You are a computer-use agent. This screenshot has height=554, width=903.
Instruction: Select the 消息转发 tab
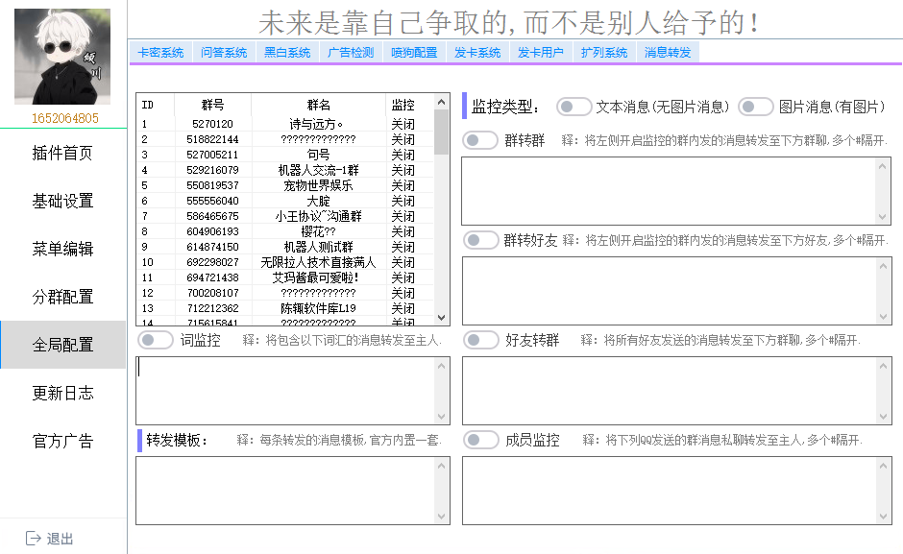coord(668,53)
